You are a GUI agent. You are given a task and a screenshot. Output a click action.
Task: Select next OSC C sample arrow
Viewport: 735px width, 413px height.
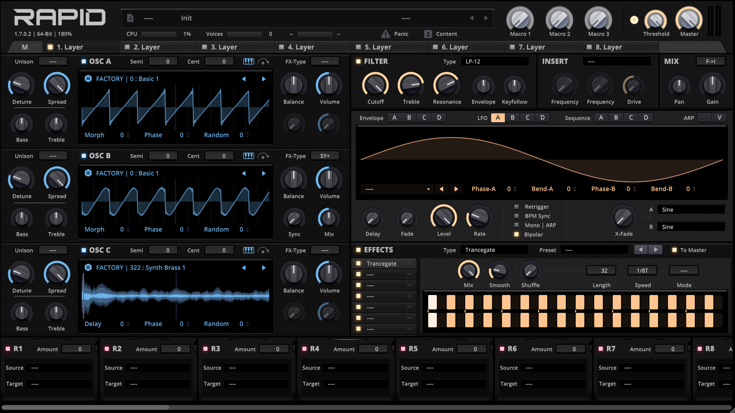coord(264,268)
